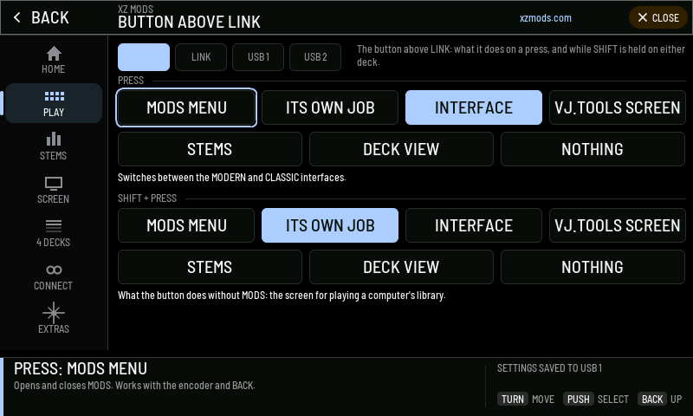Set PRESS action to STEMS

210,149
